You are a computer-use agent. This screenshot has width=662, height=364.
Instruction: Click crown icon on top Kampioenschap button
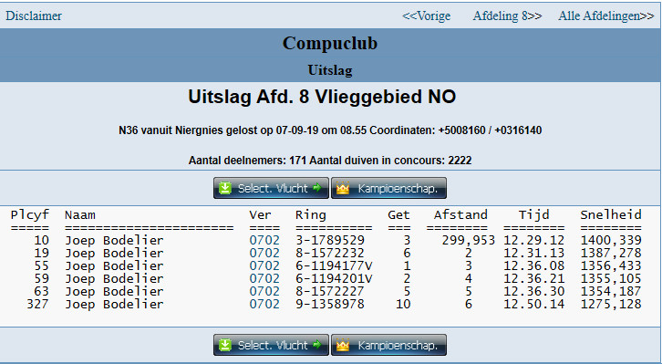(343, 188)
